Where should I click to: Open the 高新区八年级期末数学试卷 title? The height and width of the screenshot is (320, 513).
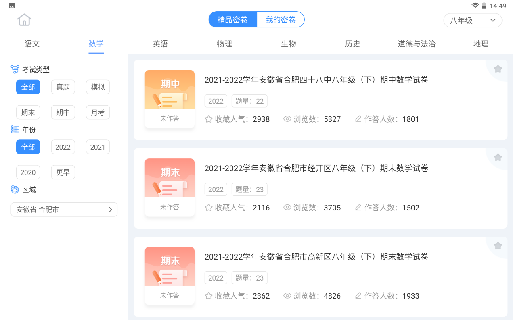tap(316, 257)
